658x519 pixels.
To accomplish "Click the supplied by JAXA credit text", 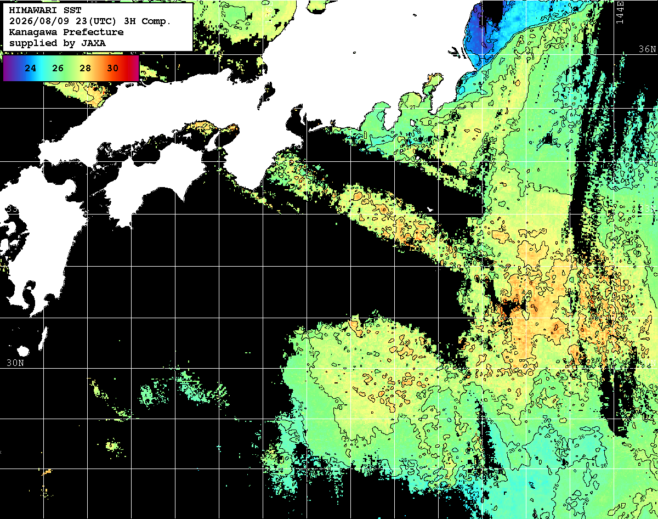I will [x=58, y=42].
